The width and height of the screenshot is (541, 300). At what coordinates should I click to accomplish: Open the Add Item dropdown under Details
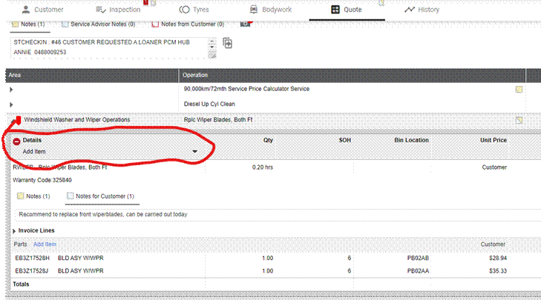point(194,152)
